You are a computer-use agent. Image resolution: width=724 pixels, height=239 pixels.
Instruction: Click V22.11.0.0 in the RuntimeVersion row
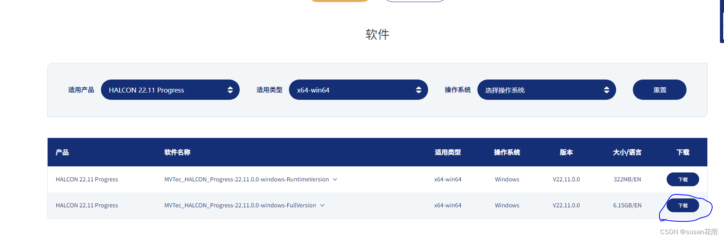pyautogui.click(x=566, y=179)
